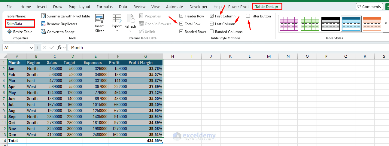Toggle the Last Column checkbox
The width and height of the screenshot is (389, 146).
pos(212,24)
